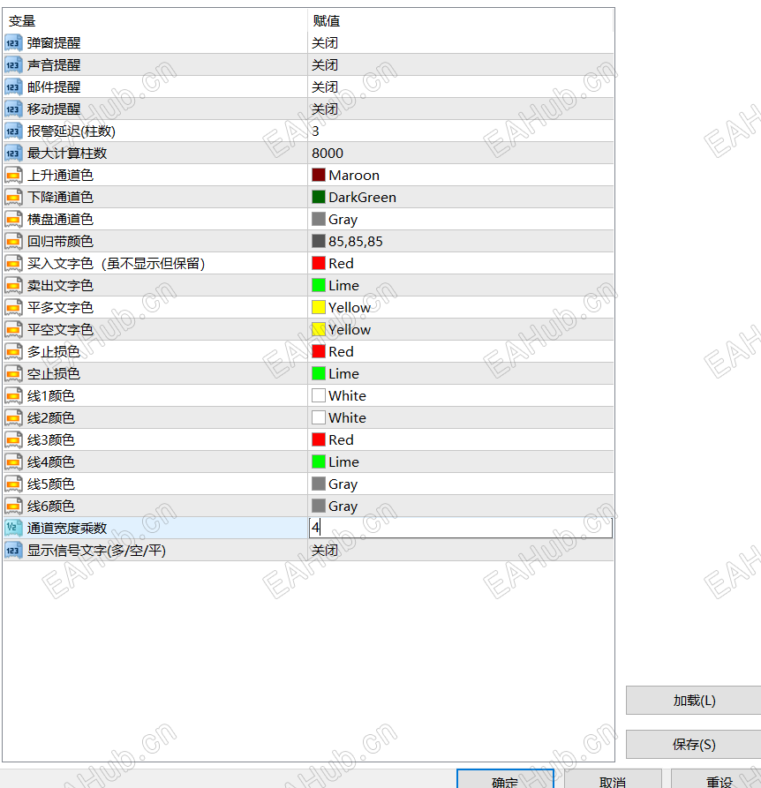This screenshot has width=761, height=788.
Task: Pick the Red swatch for 买入文字色
Action: 319,263
